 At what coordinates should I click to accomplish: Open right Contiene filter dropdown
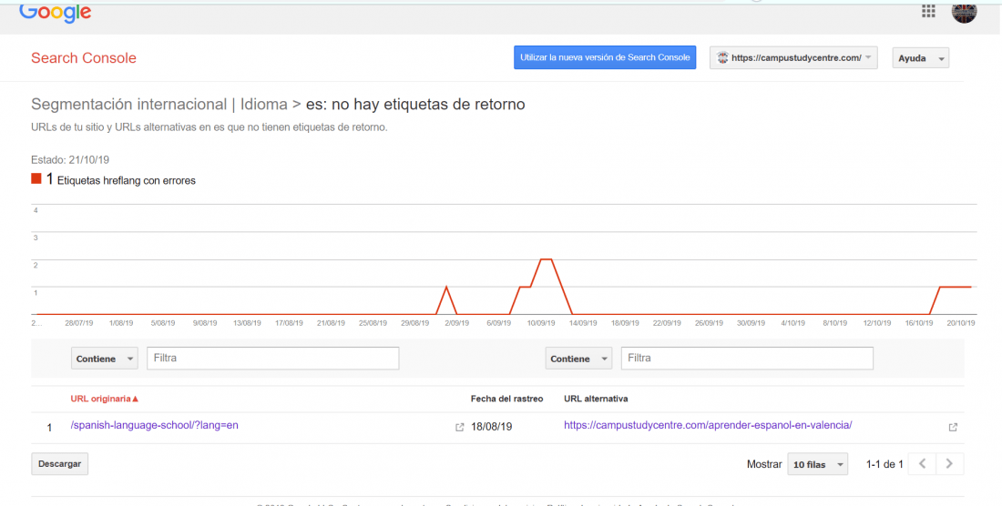click(578, 359)
